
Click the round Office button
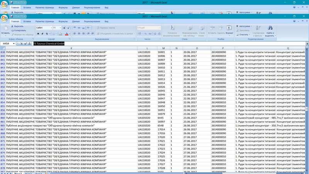5,19
